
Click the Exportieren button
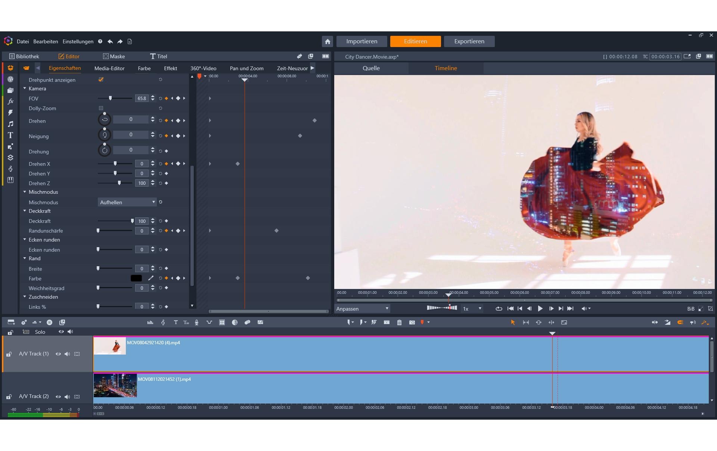pyautogui.click(x=469, y=41)
